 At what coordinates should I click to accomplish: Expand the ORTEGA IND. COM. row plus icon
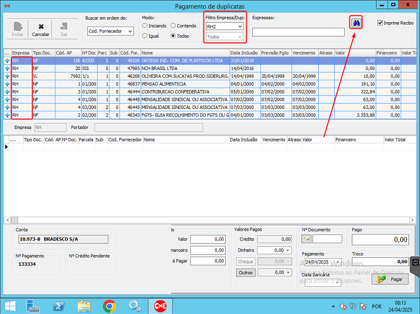pos(7,61)
